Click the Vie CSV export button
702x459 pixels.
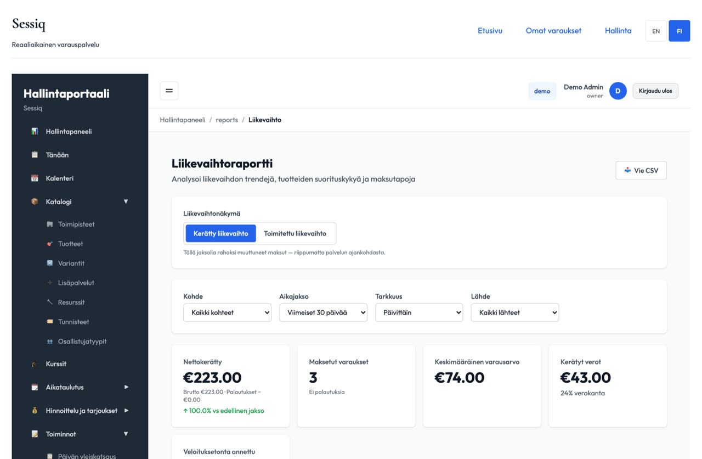tap(641, 171)
